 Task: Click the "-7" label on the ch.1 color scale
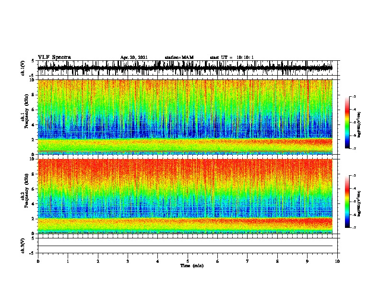pyautogui.click(x=354, y=148)
